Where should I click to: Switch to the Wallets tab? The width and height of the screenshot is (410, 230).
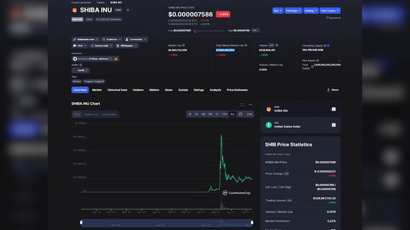[x=154, y=90]
